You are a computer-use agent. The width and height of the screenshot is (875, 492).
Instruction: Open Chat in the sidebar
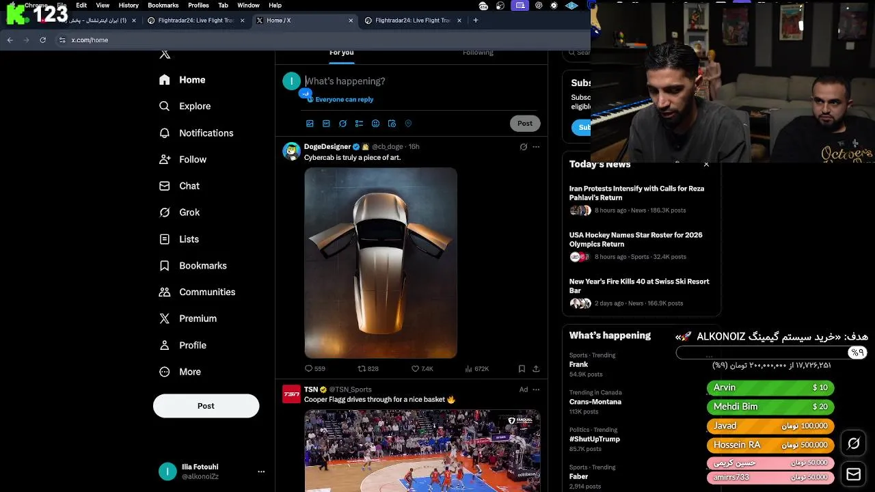(179, 186)
